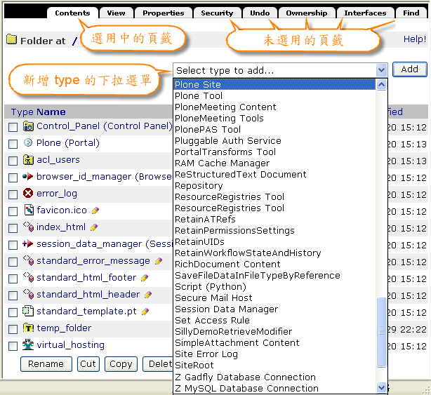Image resolution: width=431 pixels, height=395 pixels.
Task: Choose 'Script (Python)' in the type list
Action: (x=274, y=286)
